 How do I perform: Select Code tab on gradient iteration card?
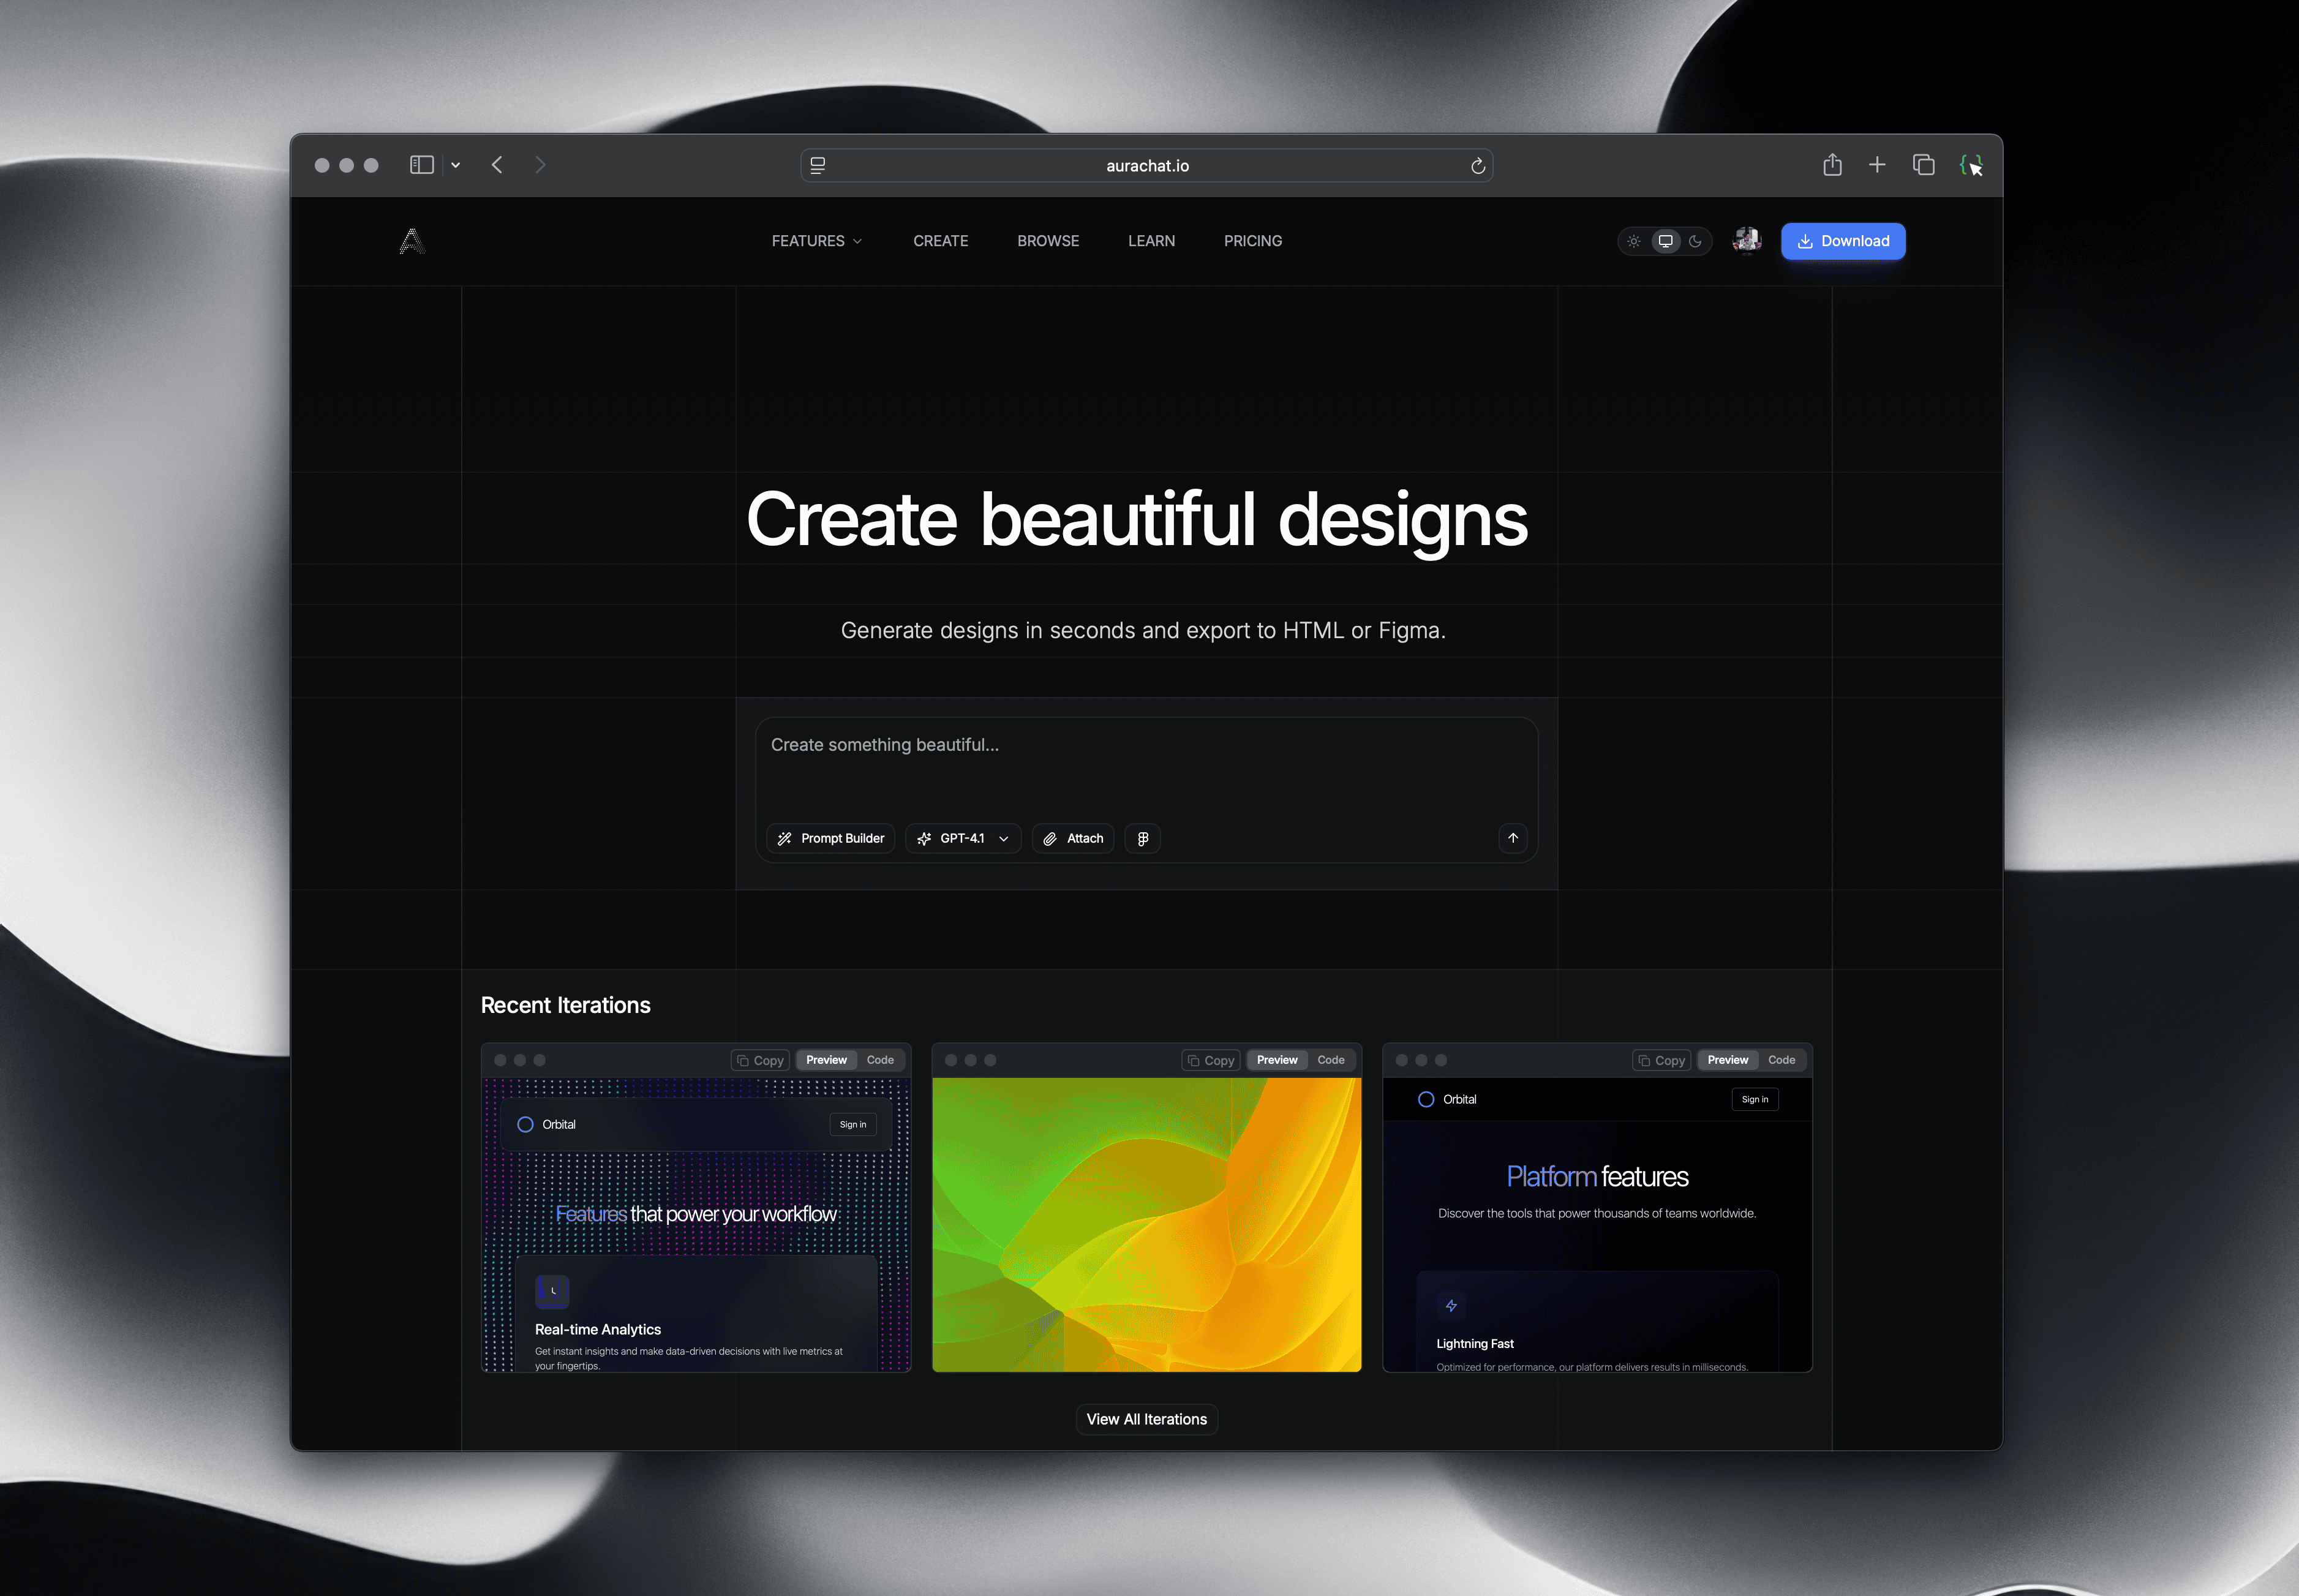tap(1331, 1060)
